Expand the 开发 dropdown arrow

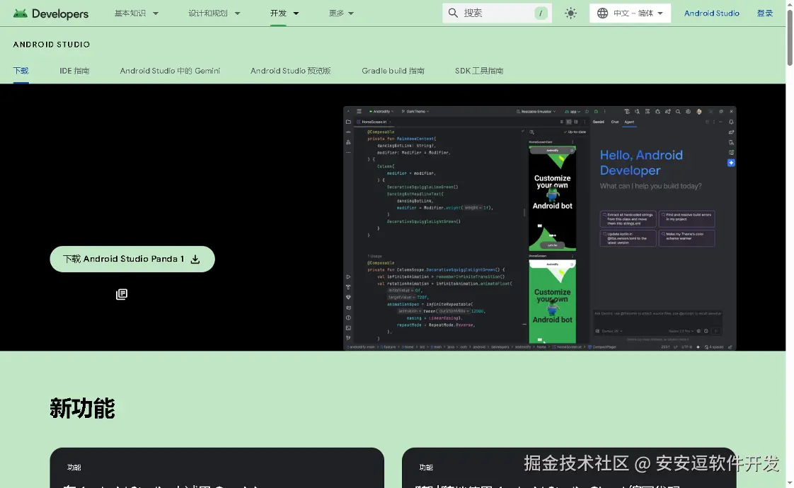coord(296,13)
